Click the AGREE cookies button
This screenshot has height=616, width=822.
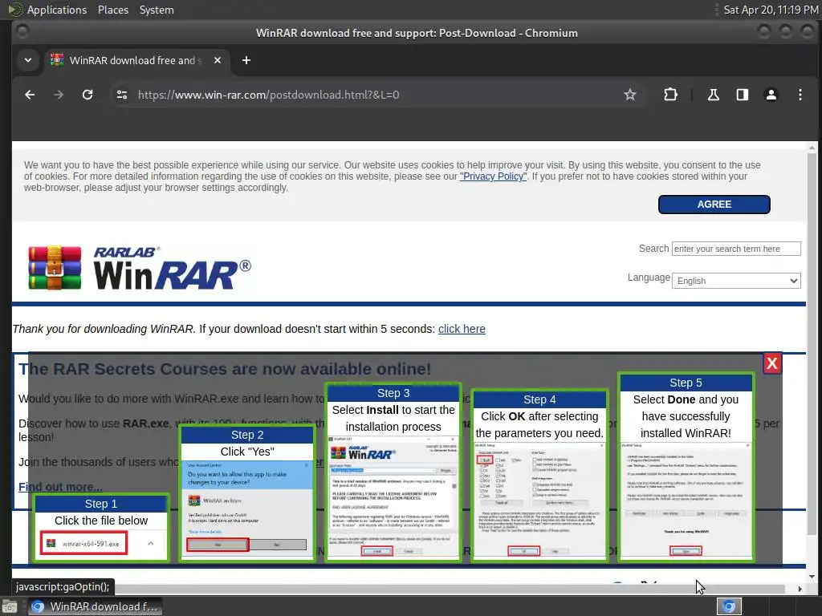[714, 205]
